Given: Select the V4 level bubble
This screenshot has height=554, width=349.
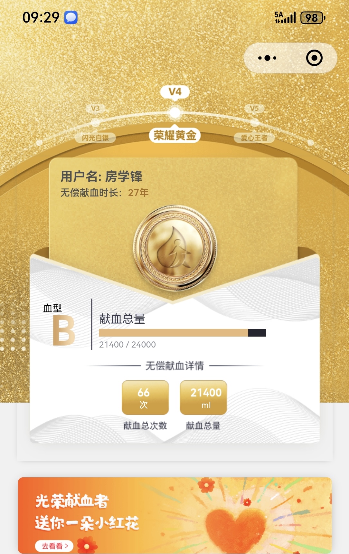Looking at the screenshot, I should [x=175, y=92].
